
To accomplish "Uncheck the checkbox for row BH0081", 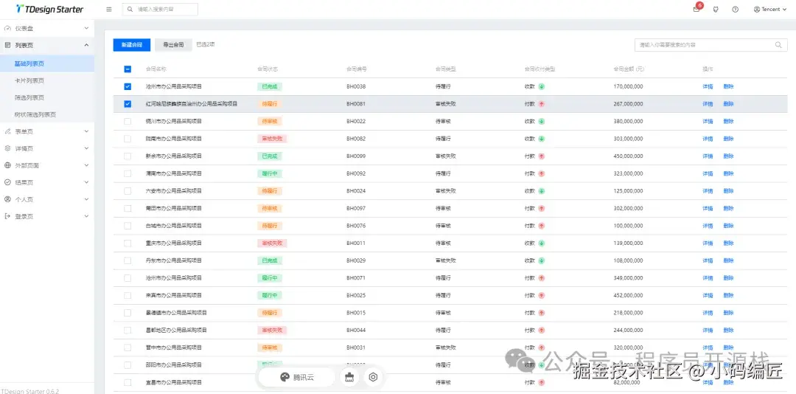I will tap(128, 104).
